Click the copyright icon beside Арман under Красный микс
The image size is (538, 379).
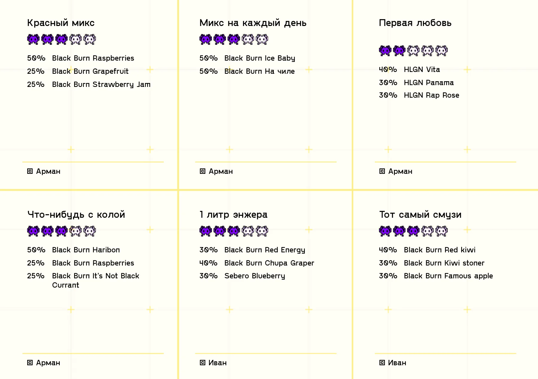pyautogui.click(x=30, y=171)
